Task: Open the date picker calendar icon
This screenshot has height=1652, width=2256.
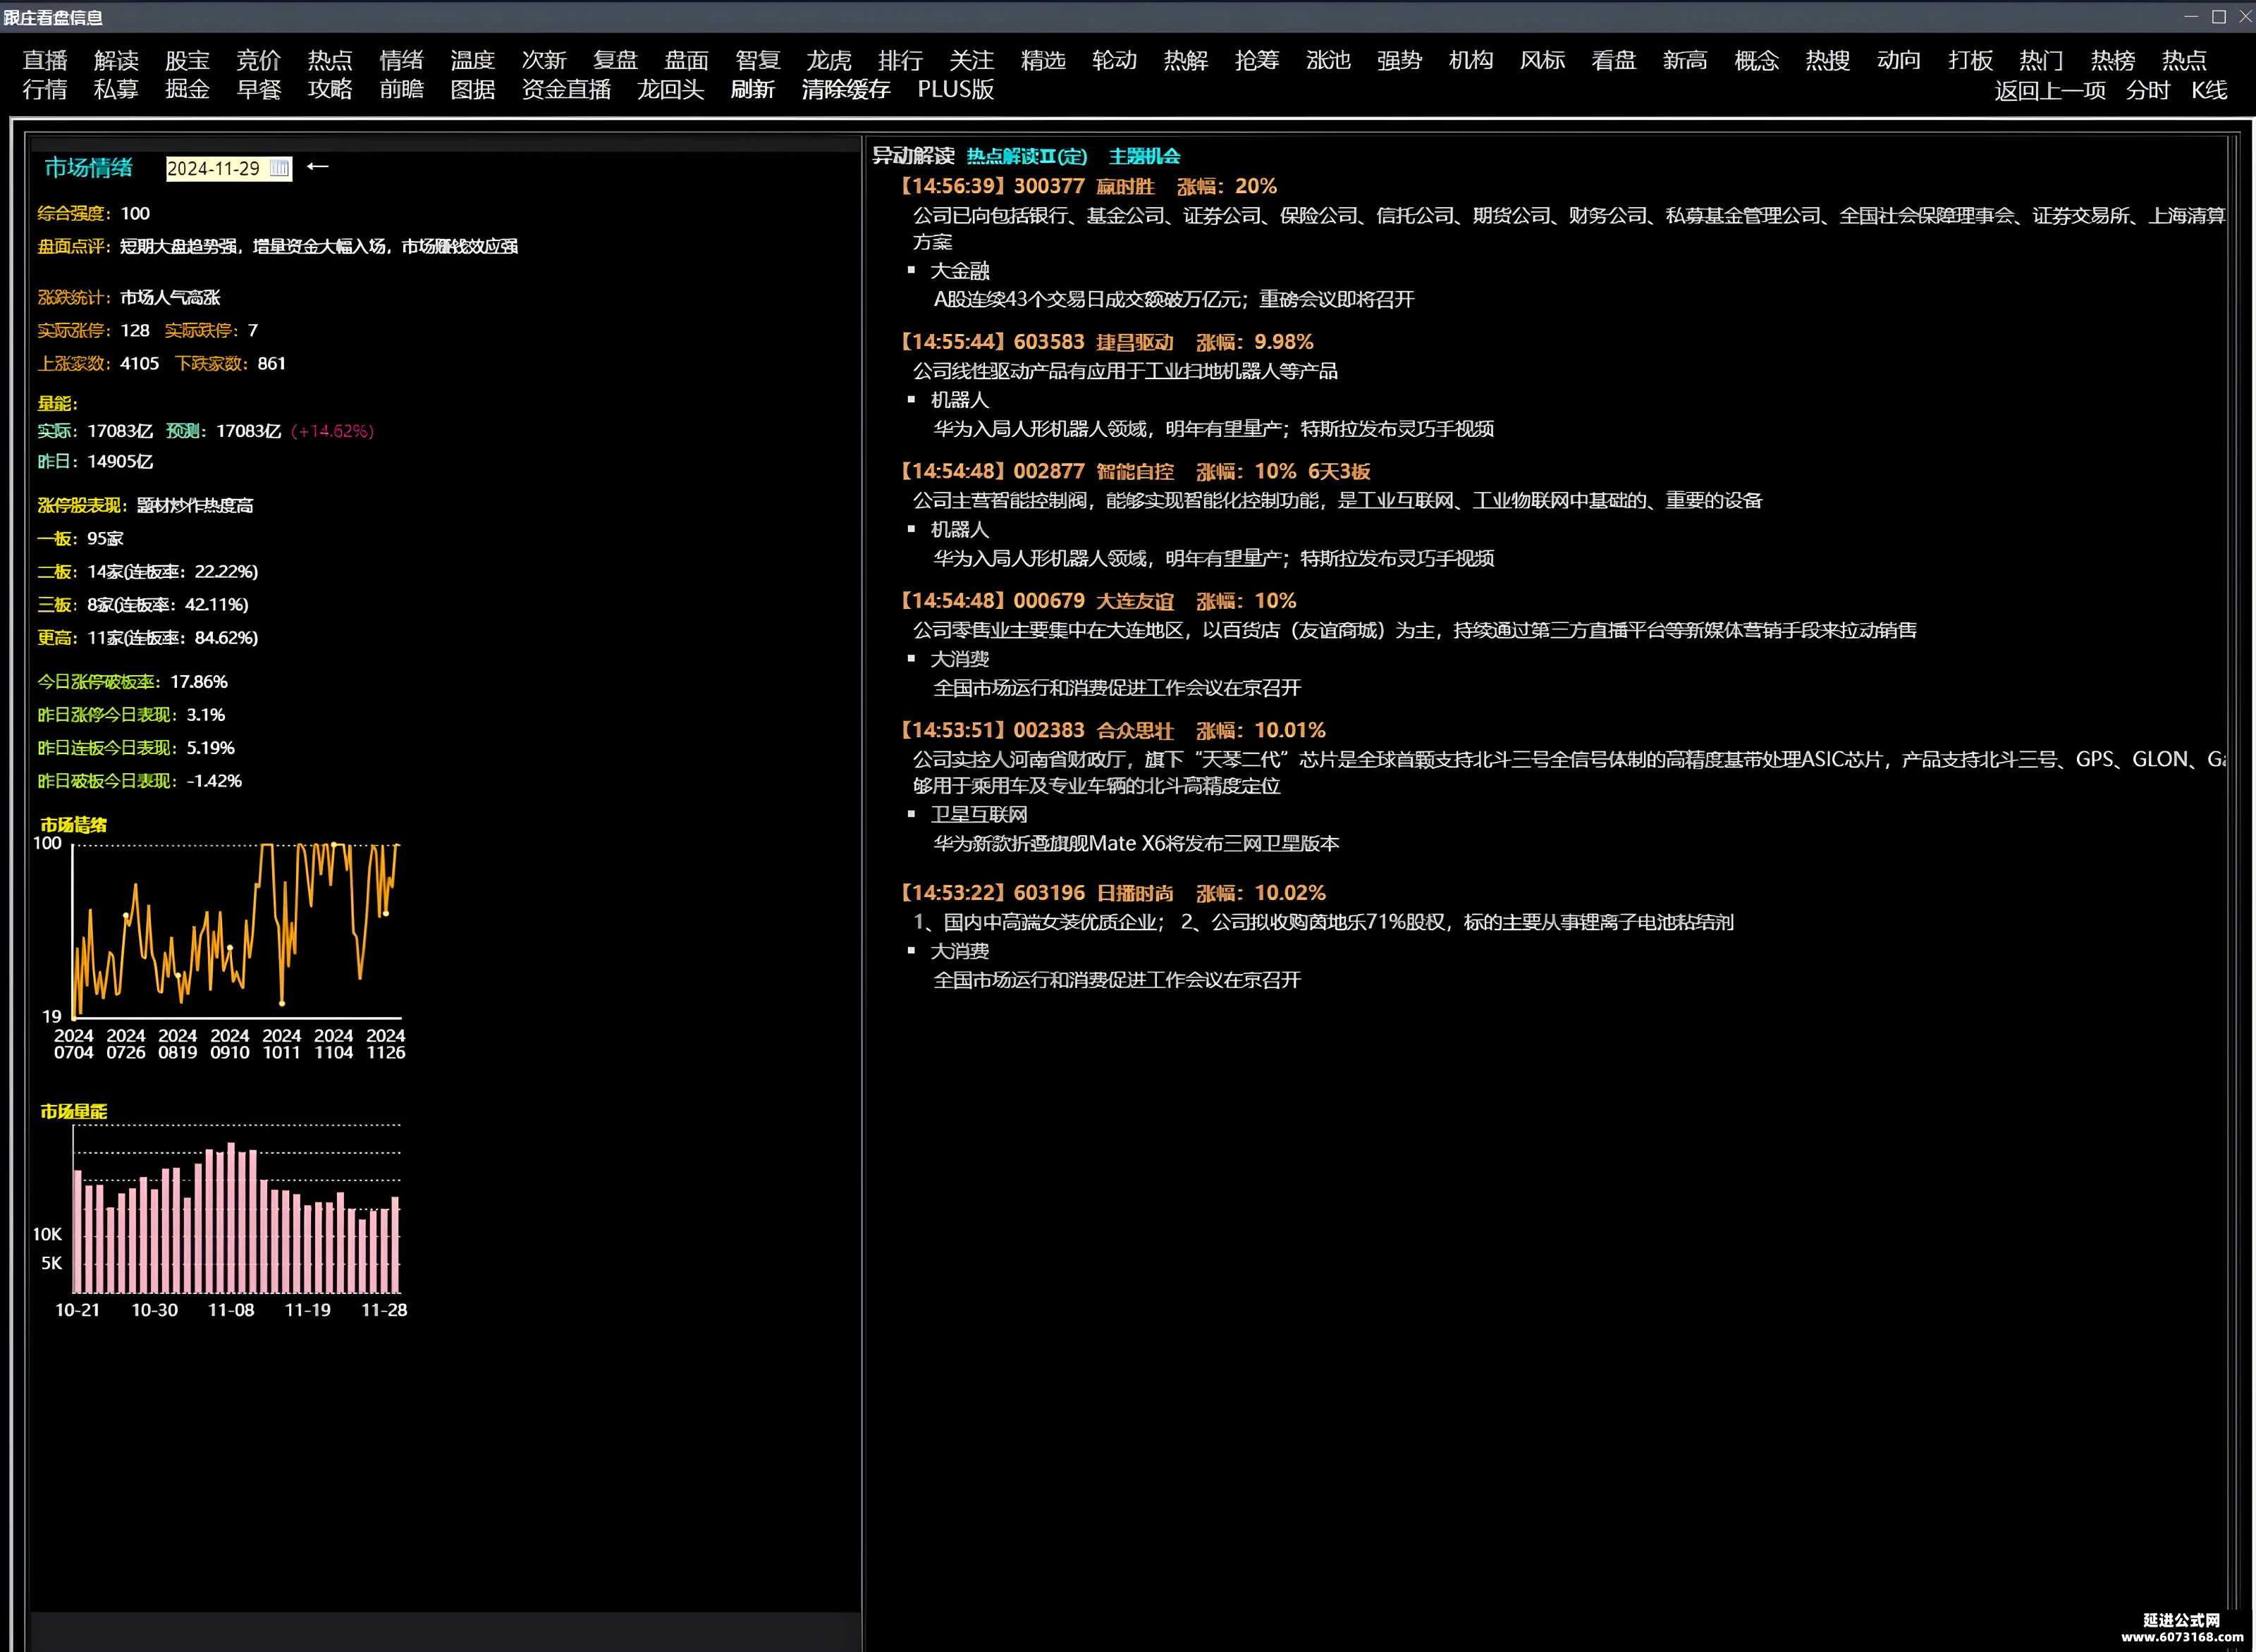Action: coord(280,168)
